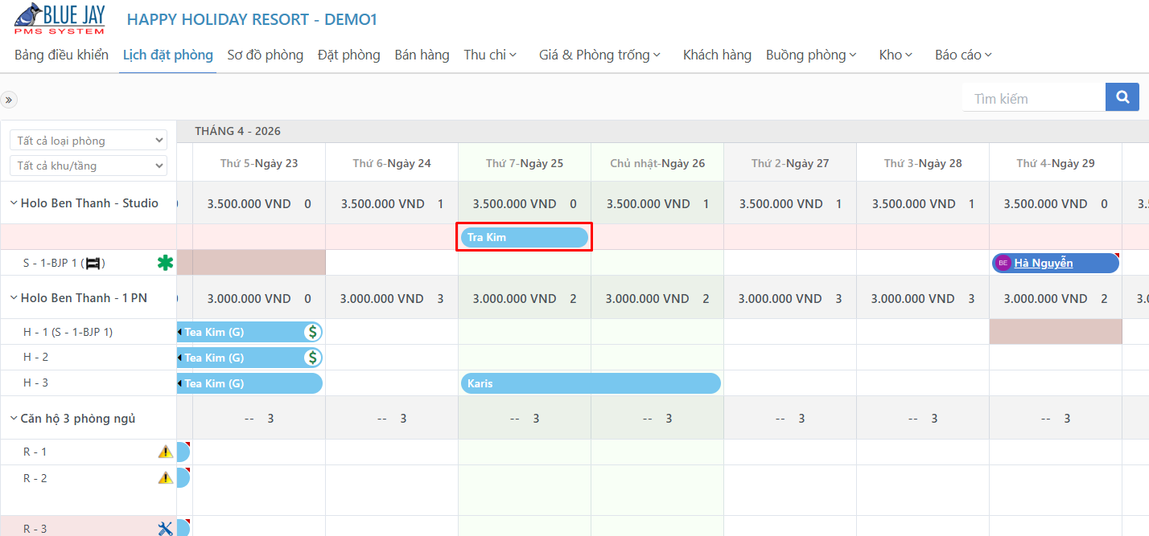The width and height of the screenshot is (1149, 536).
Task: Open the Tea Kim (G) booking on H - 1
Action: (249, 332)
